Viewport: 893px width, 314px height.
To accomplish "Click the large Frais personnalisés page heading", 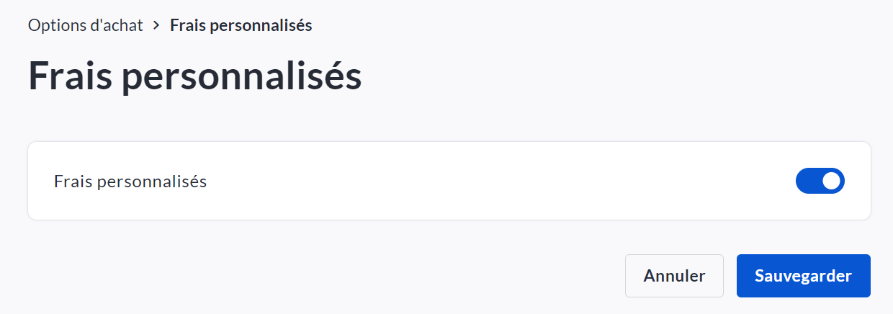I will tap(194, 76).
